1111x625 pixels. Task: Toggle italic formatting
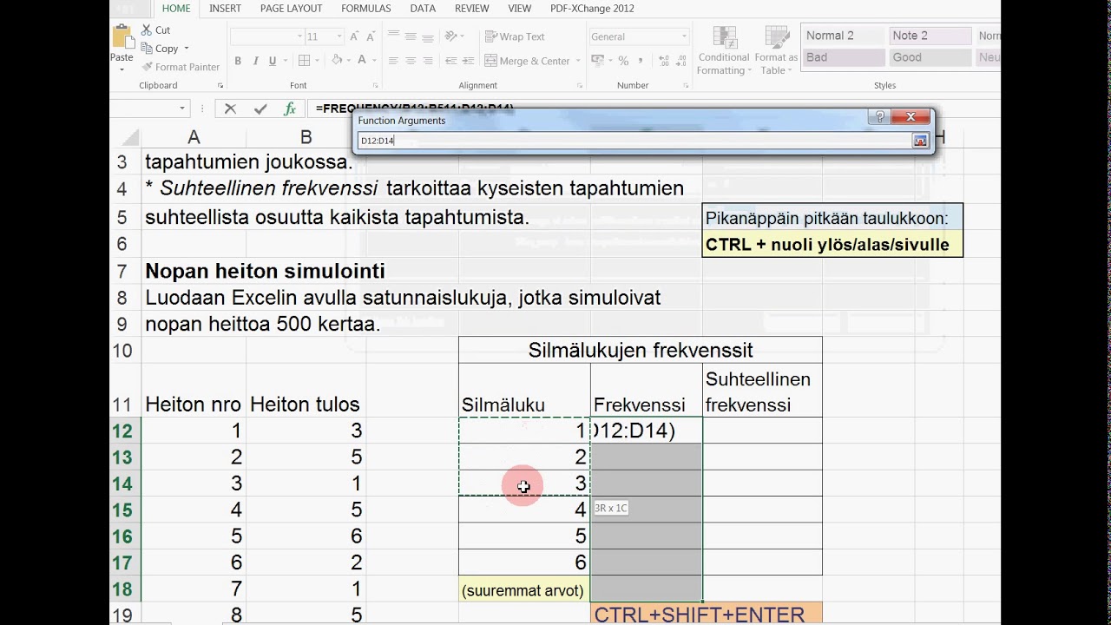[x=255, y=61]
